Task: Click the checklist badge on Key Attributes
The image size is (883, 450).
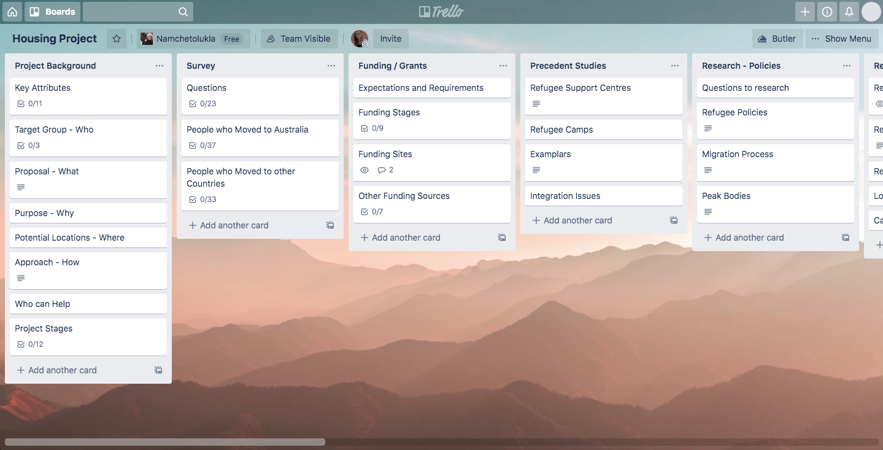Action: coord(29,104)
